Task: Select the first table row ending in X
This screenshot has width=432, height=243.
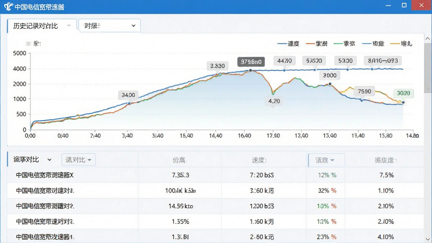Action: [x=216, y=175]
